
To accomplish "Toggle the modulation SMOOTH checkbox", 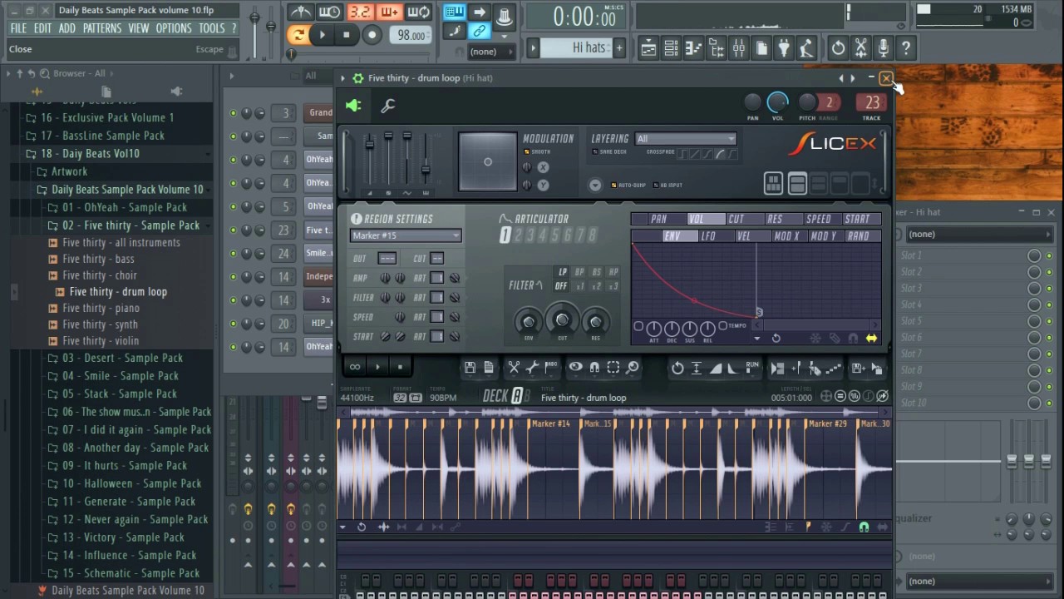I will (526, 152).
